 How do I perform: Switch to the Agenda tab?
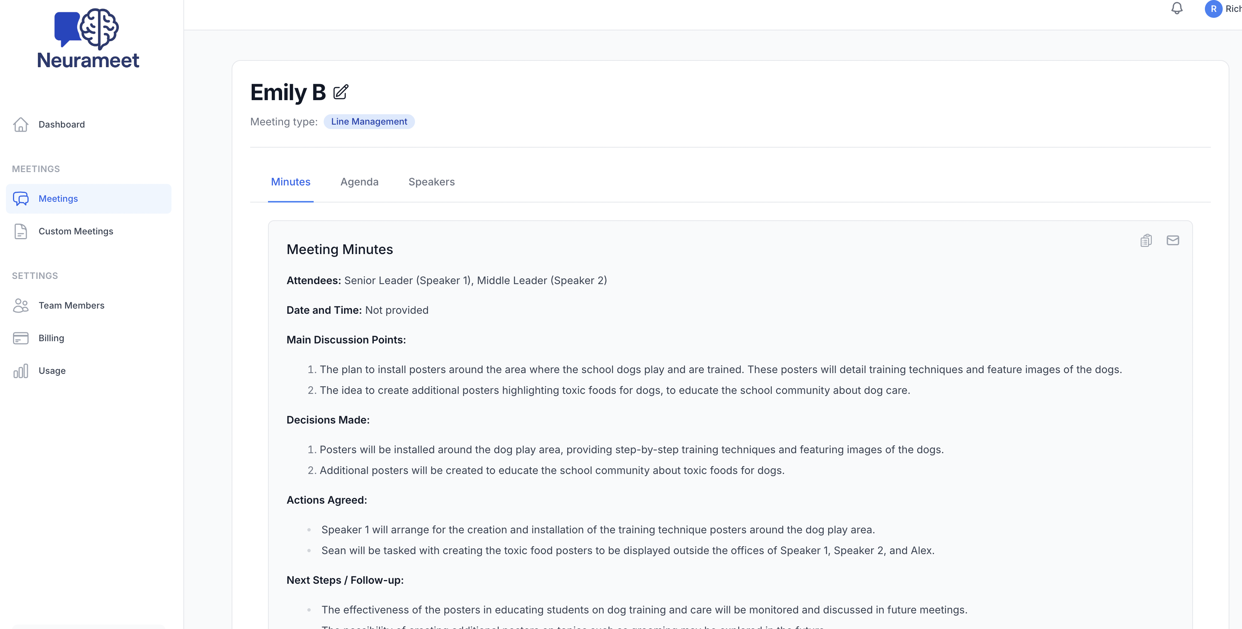[x=359, y=182]
